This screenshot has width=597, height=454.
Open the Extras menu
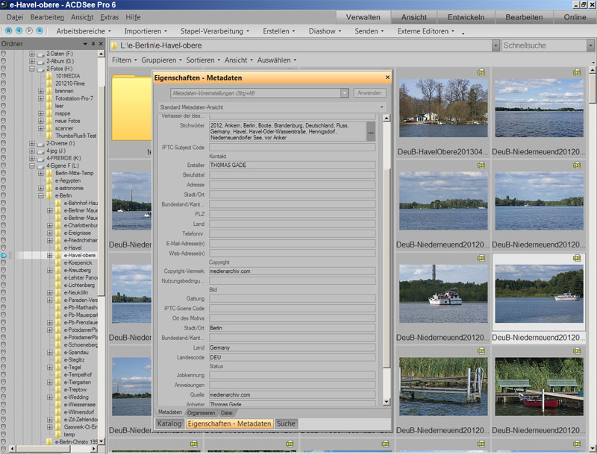pyautogui.click(x=109, y=16)
